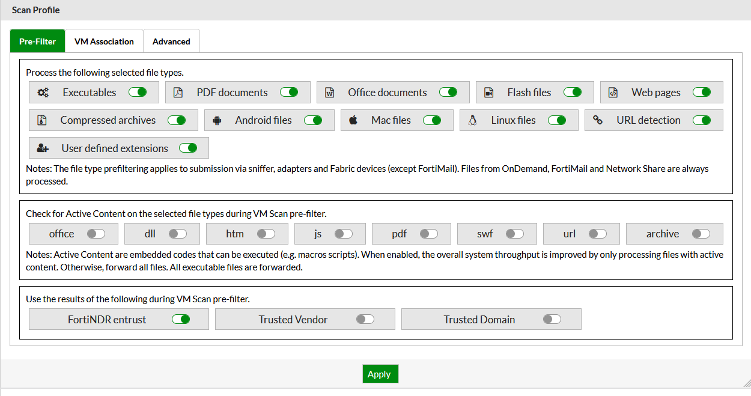The height and width of the screenshot is (396, 751).
Task: Select the Word icon beside Office documents
Action: click(x=329, y=92)
